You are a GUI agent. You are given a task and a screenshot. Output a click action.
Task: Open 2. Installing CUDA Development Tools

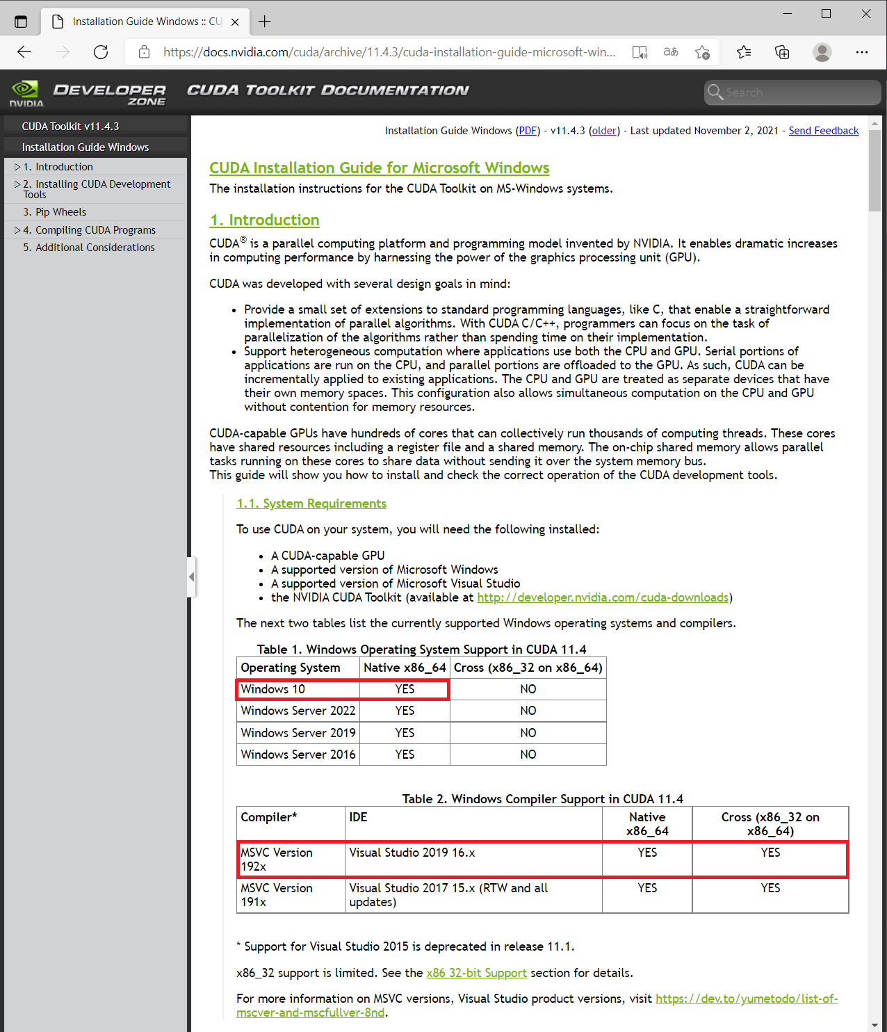[x=97, y=189]
